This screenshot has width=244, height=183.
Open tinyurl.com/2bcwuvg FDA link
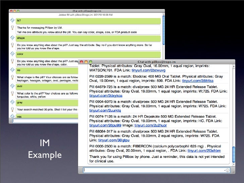[x=148, y=70]
